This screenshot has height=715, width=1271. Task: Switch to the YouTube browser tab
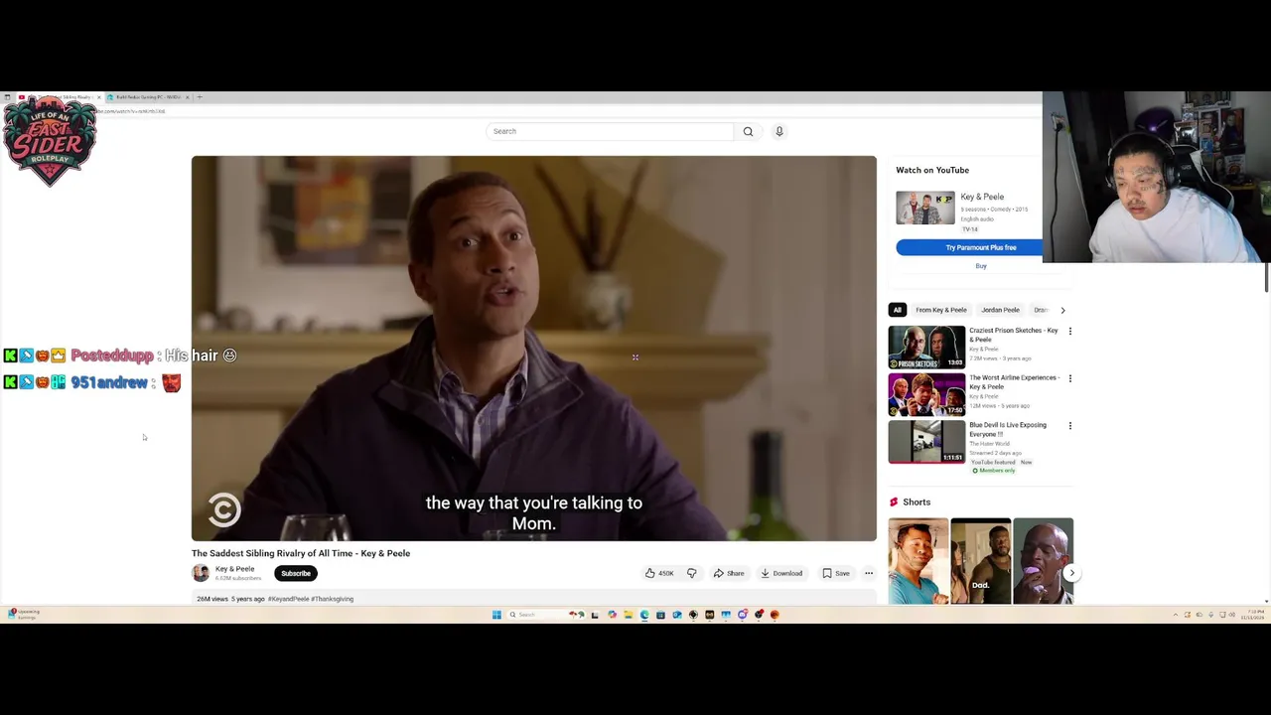tap(60, 97)
